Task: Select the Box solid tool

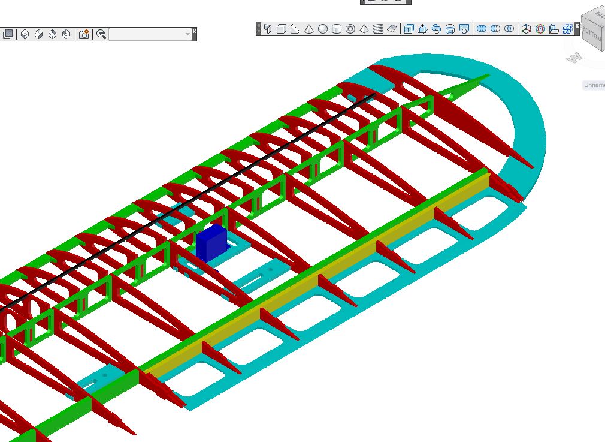Action: pyautogui.click(x=282, y=29)
